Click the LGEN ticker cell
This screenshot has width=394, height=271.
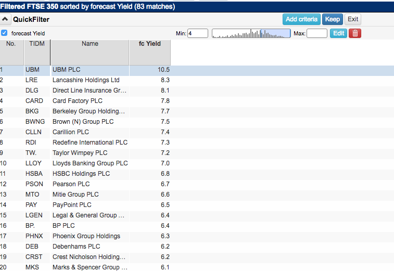[x=37, y=215]
